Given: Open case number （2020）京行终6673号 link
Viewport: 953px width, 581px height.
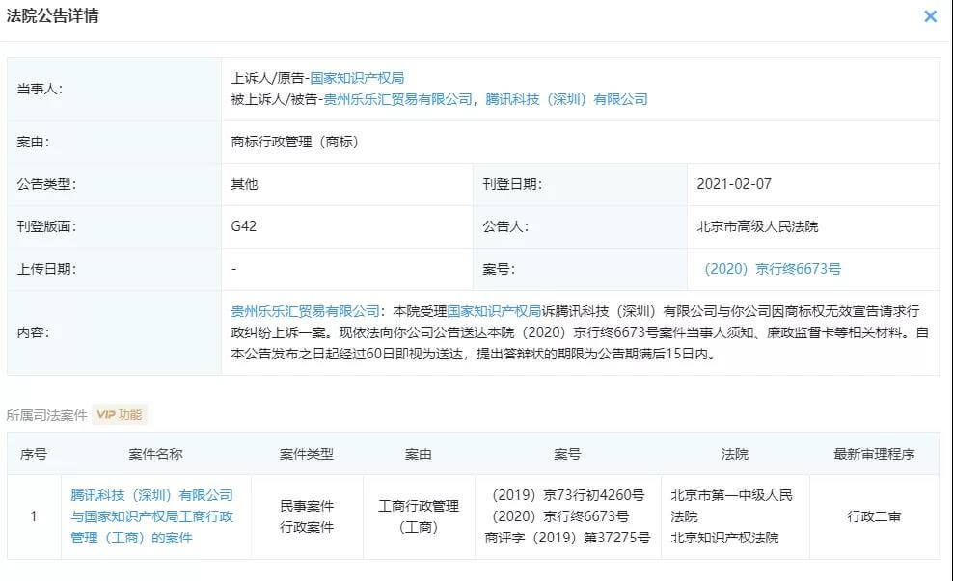Looking at the screenshot, I should coord(773,269).
